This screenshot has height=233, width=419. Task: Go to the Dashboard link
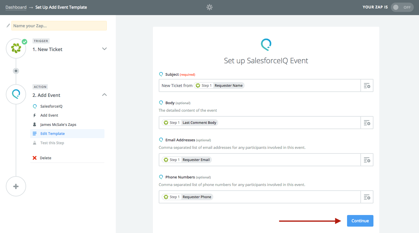point(16,7)
